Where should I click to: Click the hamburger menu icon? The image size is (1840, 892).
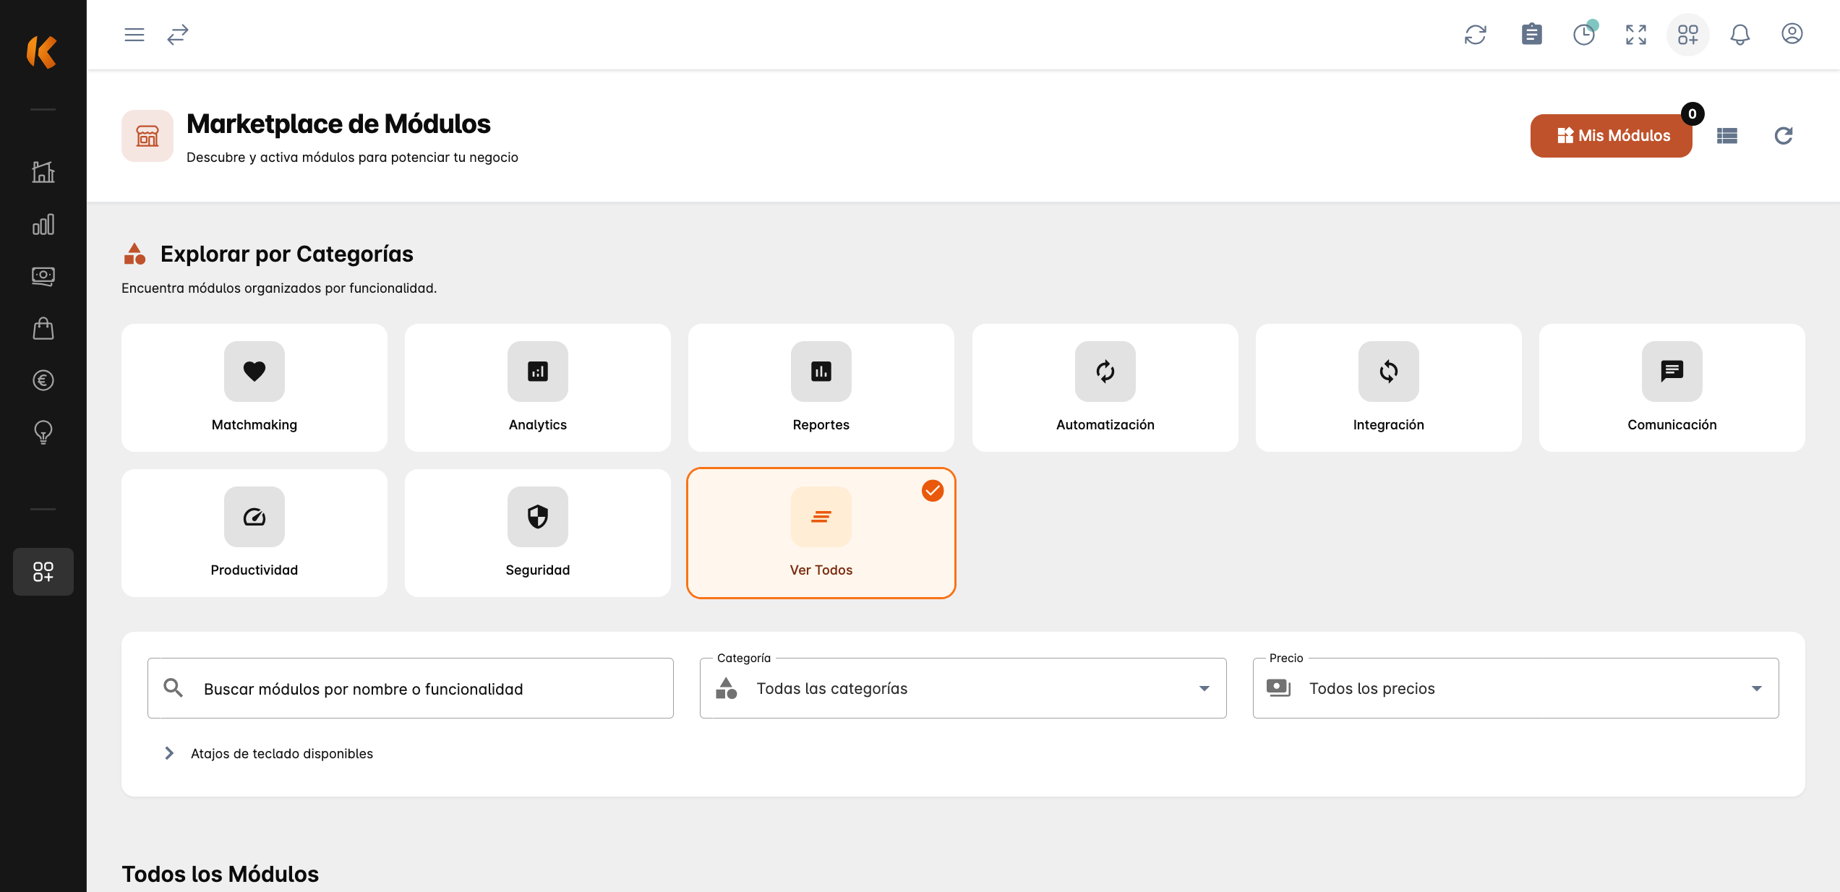(134, 35)
